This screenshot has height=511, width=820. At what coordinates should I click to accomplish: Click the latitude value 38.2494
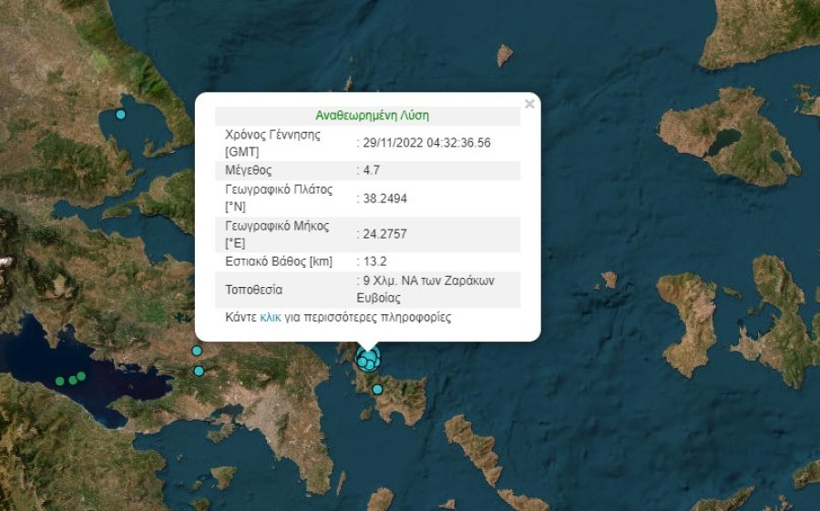[x=384, y=199]
